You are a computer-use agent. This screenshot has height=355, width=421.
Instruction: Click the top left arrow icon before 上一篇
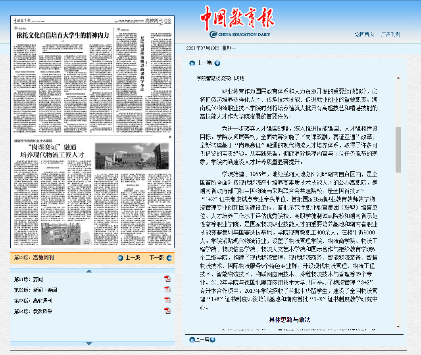point(192,63)
